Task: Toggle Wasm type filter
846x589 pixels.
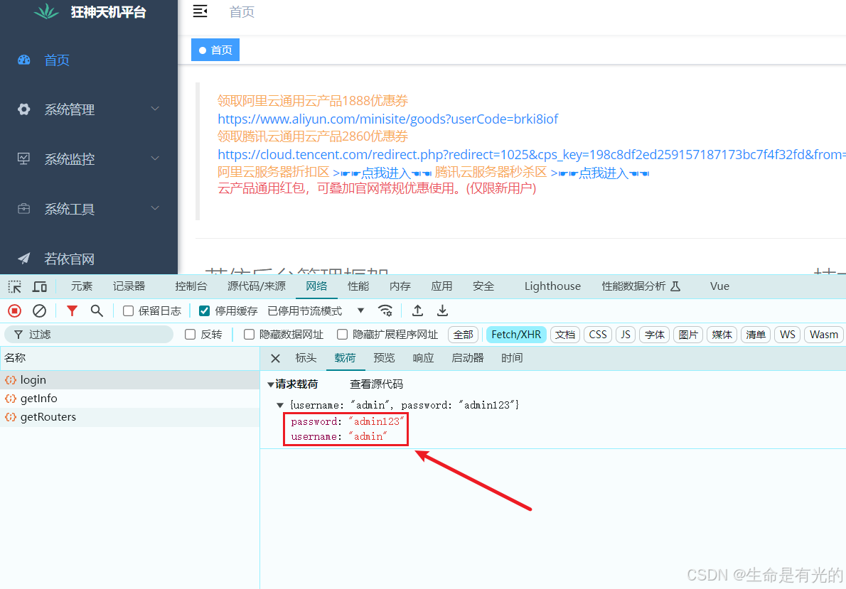Action: tap(824, 335)
